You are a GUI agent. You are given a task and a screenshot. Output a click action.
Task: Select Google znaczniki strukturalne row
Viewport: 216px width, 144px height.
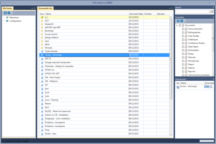point(104,63)
